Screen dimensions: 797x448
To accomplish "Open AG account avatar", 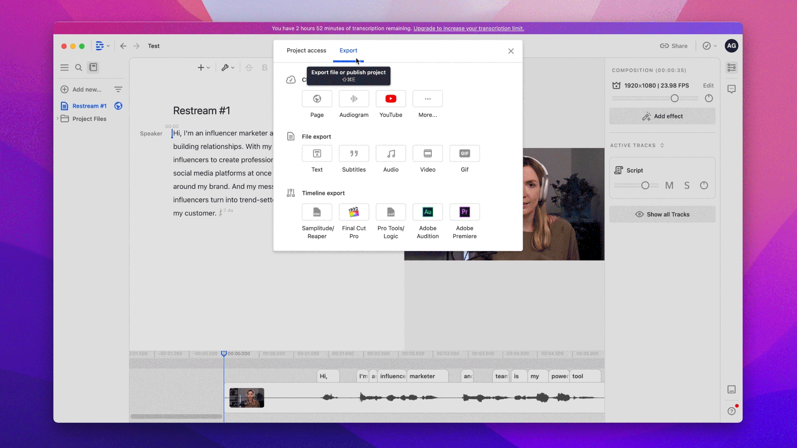I will (732, 46).
